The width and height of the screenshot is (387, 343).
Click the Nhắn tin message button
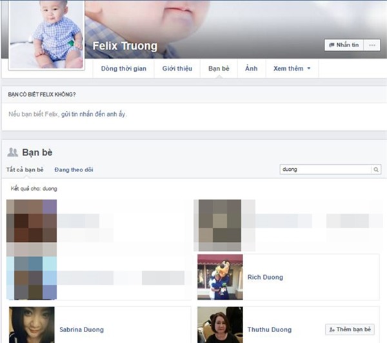pyautogui.click(x=344, y=45)
